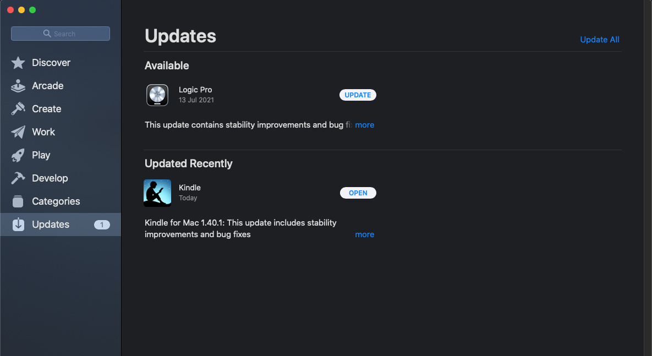The width and height of the screenshot is (652, 356).
Task: Select the Discover star icon in sidebar
Action: click(18, 62)
